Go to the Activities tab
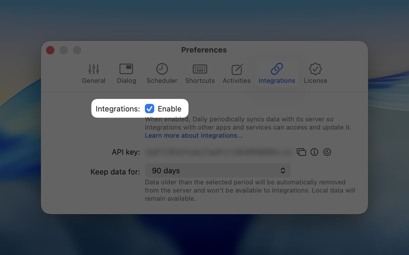 point(237,74)
